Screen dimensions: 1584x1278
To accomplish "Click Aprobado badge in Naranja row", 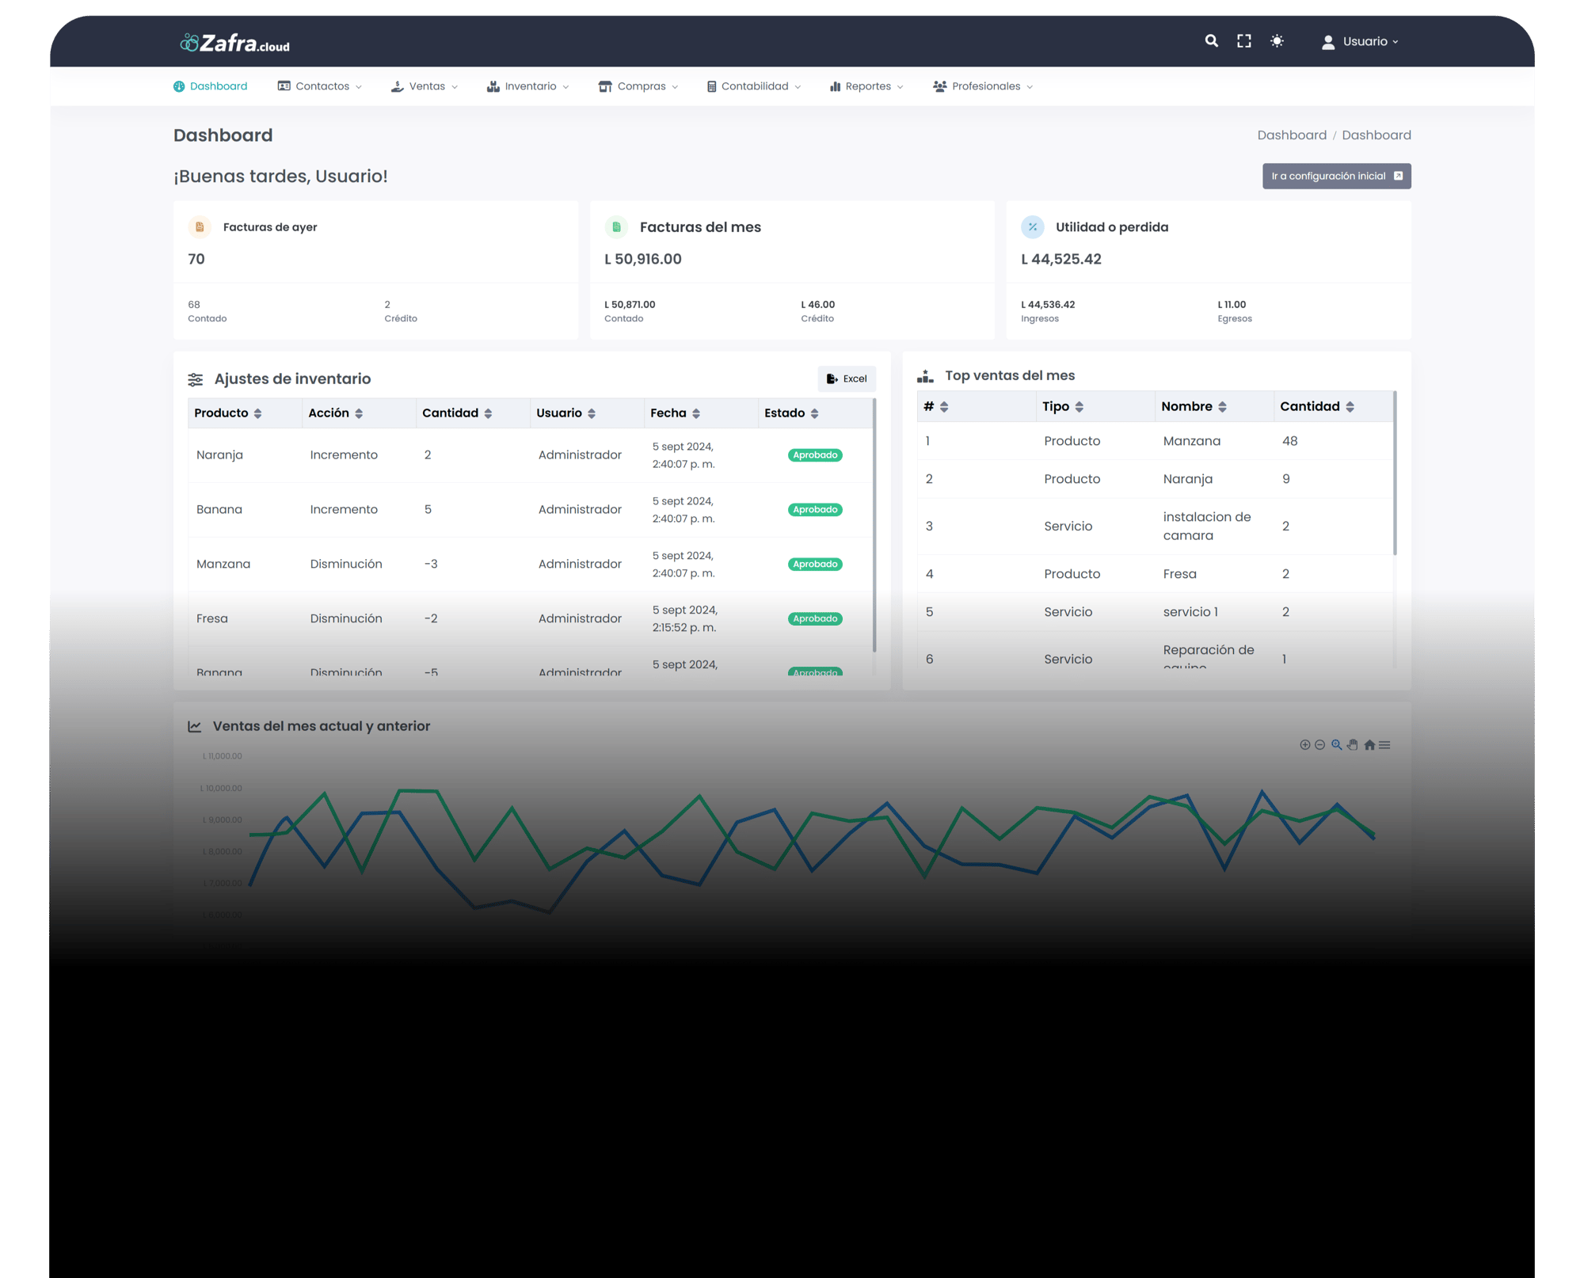I will [815, 455].
